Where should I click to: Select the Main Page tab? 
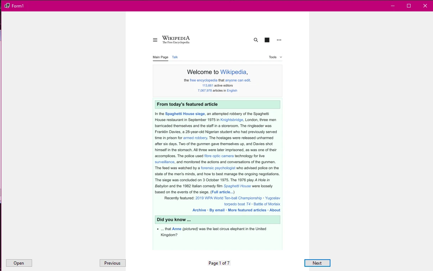tap(160, 57)
